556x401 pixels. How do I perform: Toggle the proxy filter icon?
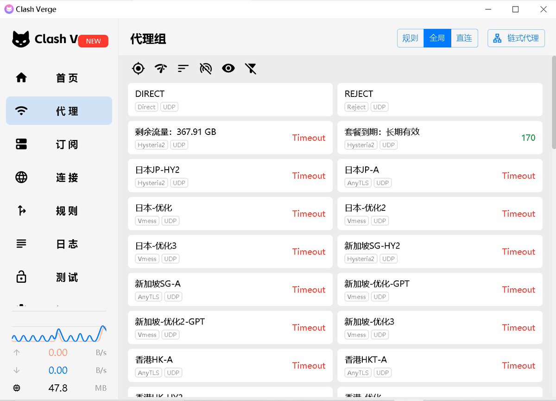pyautogui.click(x=251, y=69)
